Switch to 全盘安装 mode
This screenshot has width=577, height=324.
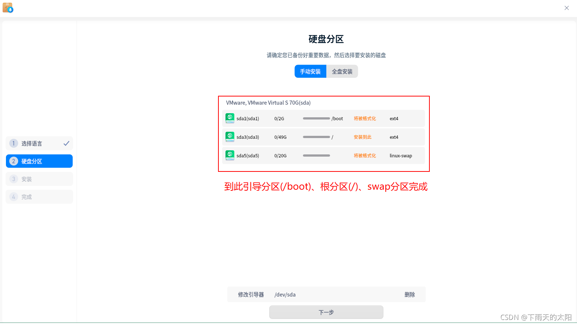[x=342, y=71]
